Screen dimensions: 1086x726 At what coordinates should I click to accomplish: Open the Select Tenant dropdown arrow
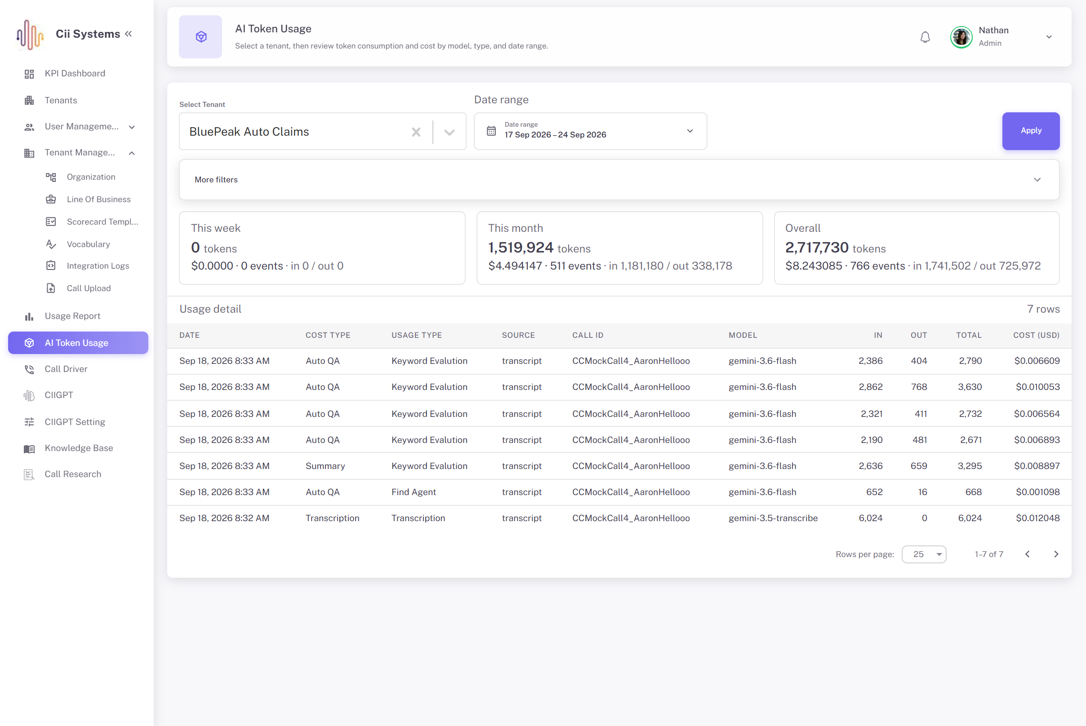click(x=449, y=133)
